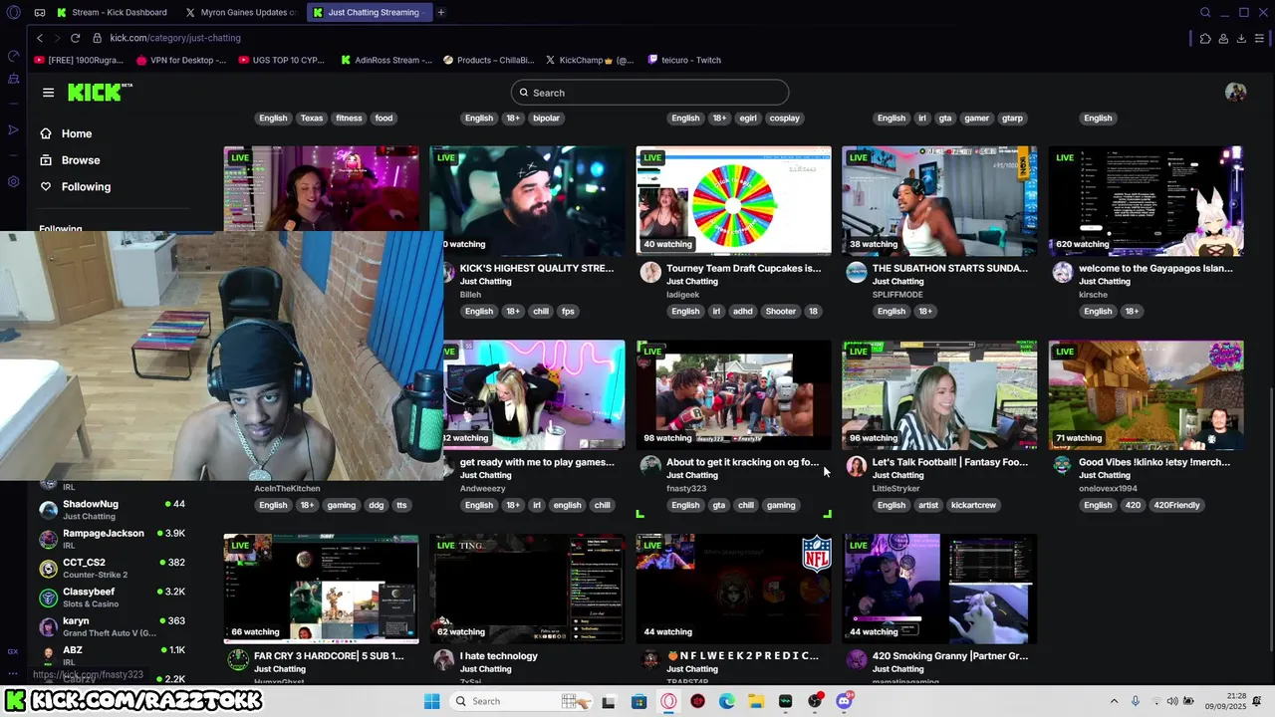Image resolution: width=1275 pixels, height=717 pixels.
Task: Open Microsoft Store from taskbar
Action: click(638, 701)
